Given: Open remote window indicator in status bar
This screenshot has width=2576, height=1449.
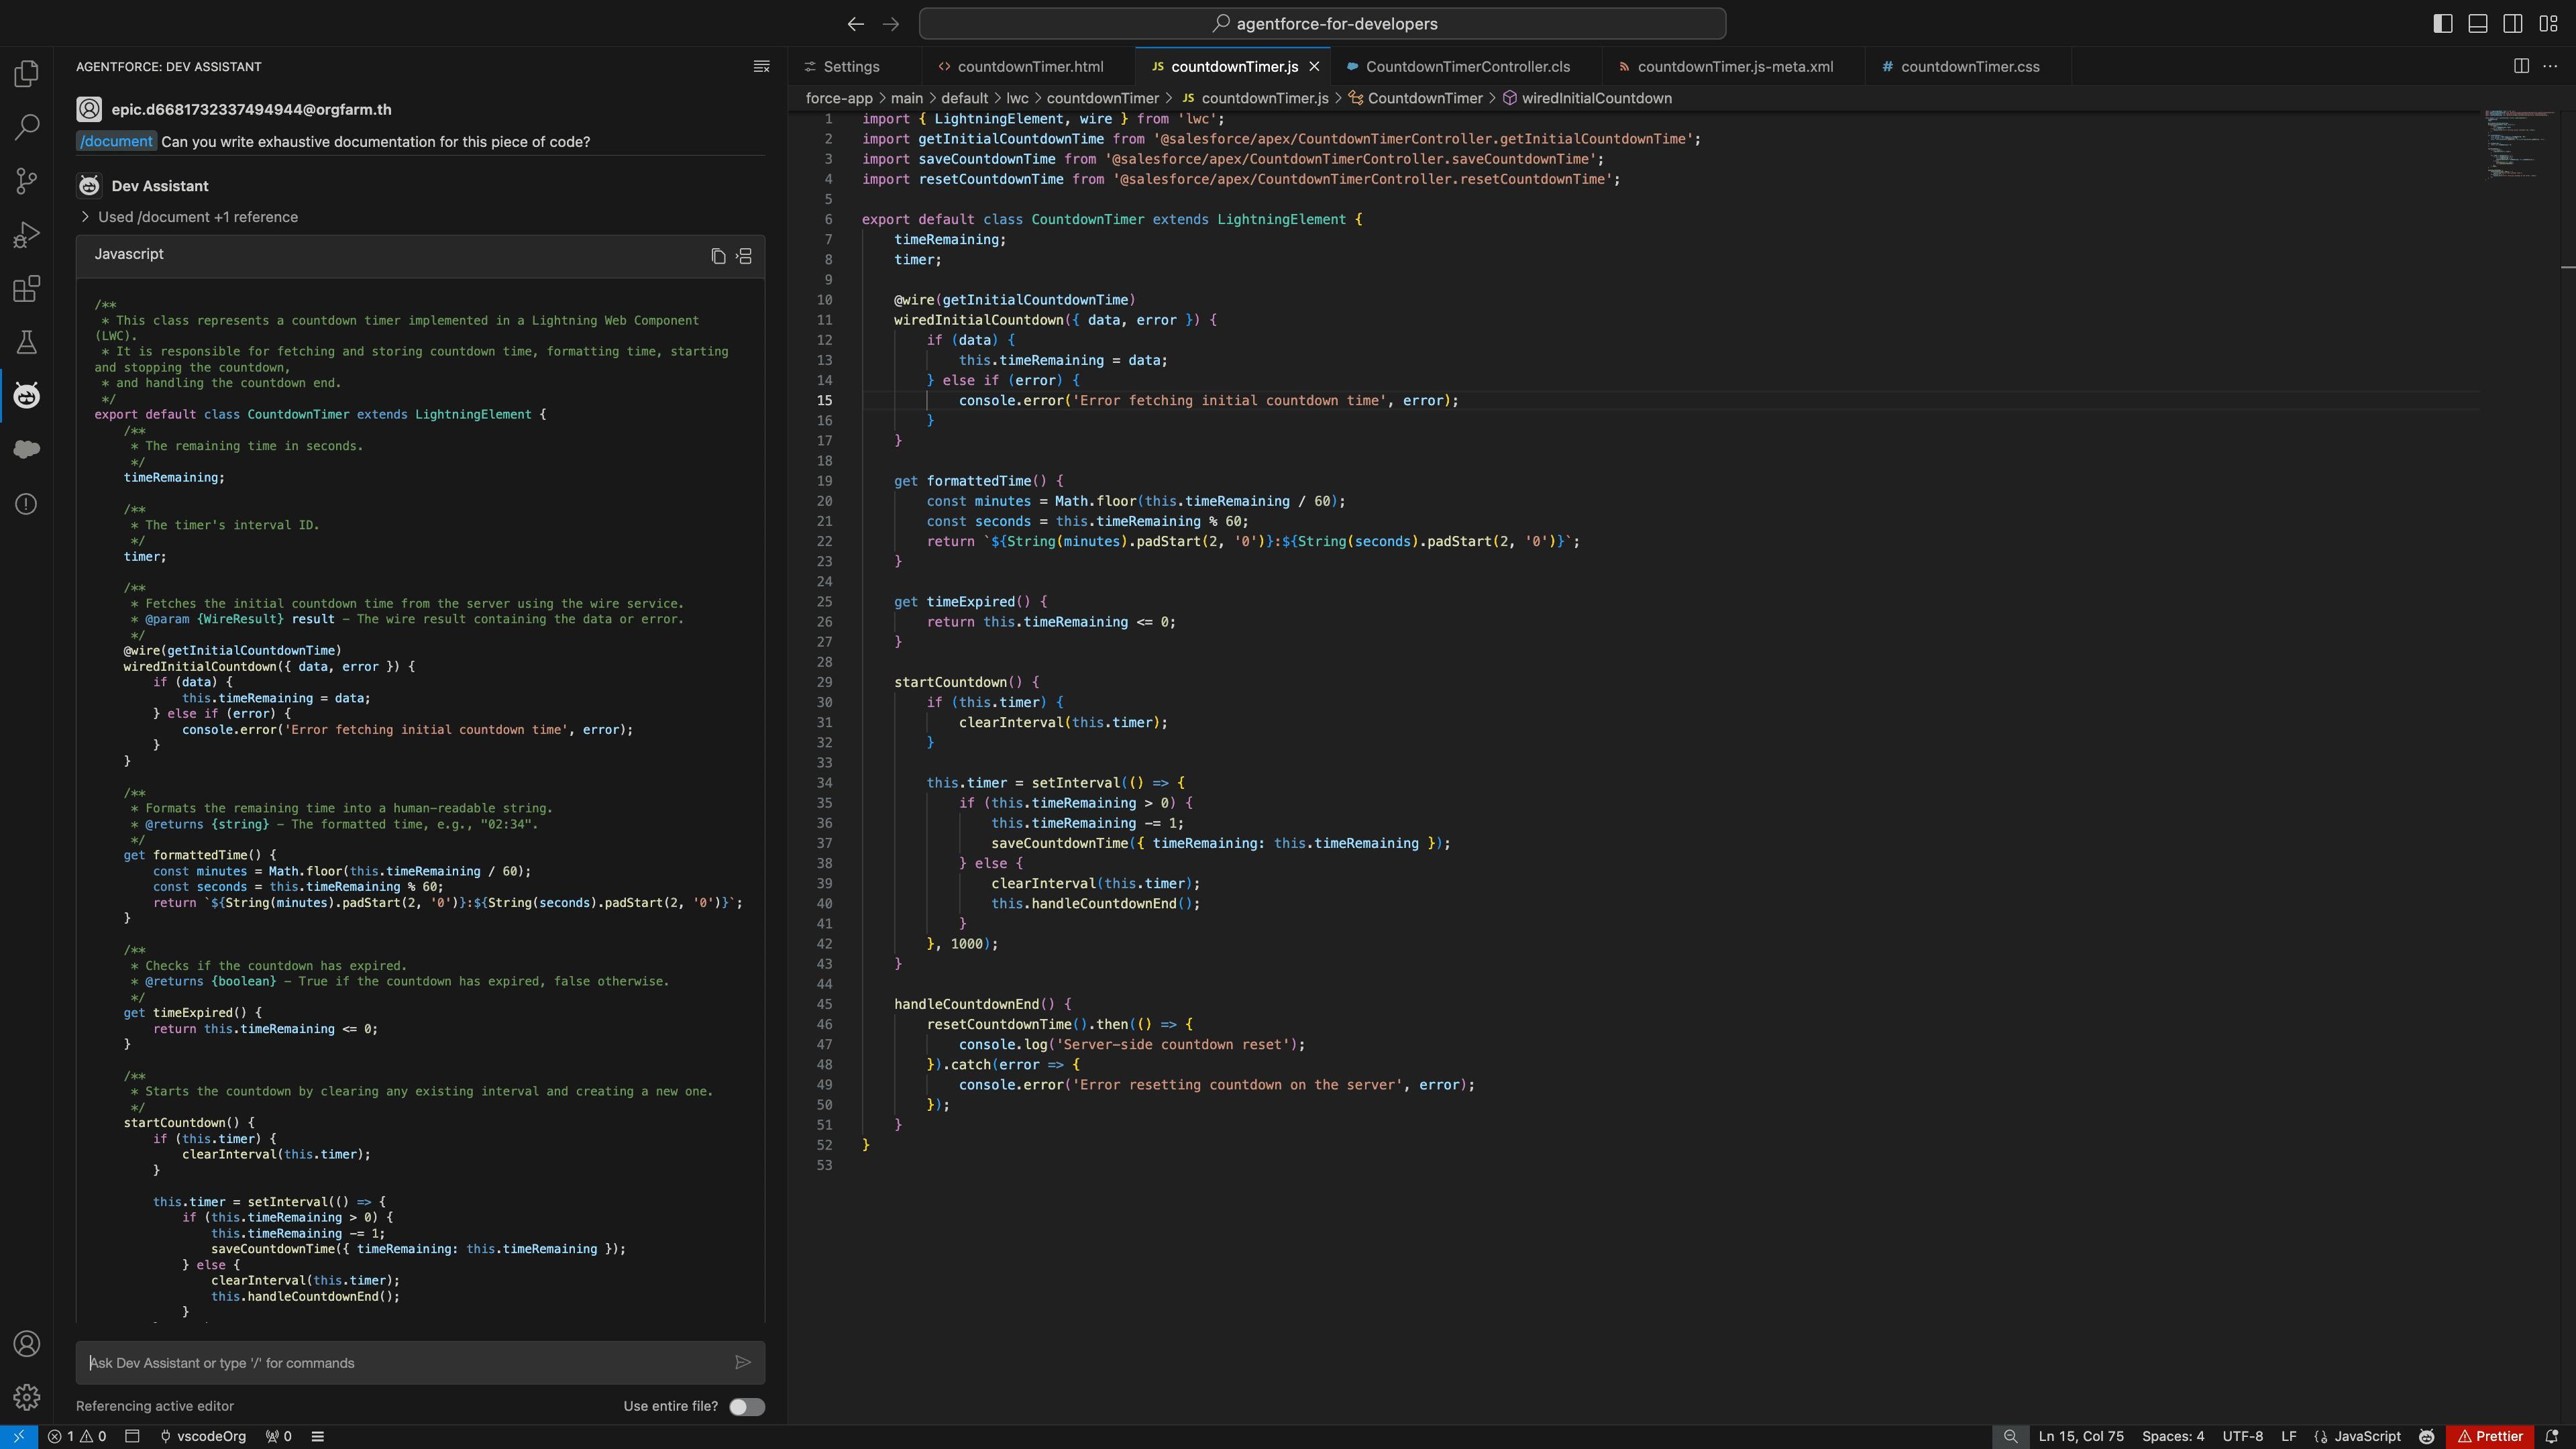Looking at the screenshot, I should (x=19, y=1436).
